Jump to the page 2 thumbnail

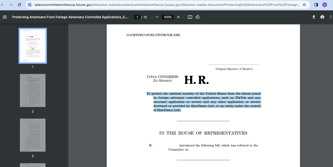(x=33, y=90)
